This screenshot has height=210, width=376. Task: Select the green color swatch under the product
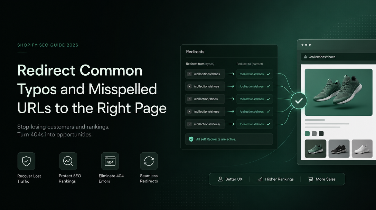tap(307, 134)
